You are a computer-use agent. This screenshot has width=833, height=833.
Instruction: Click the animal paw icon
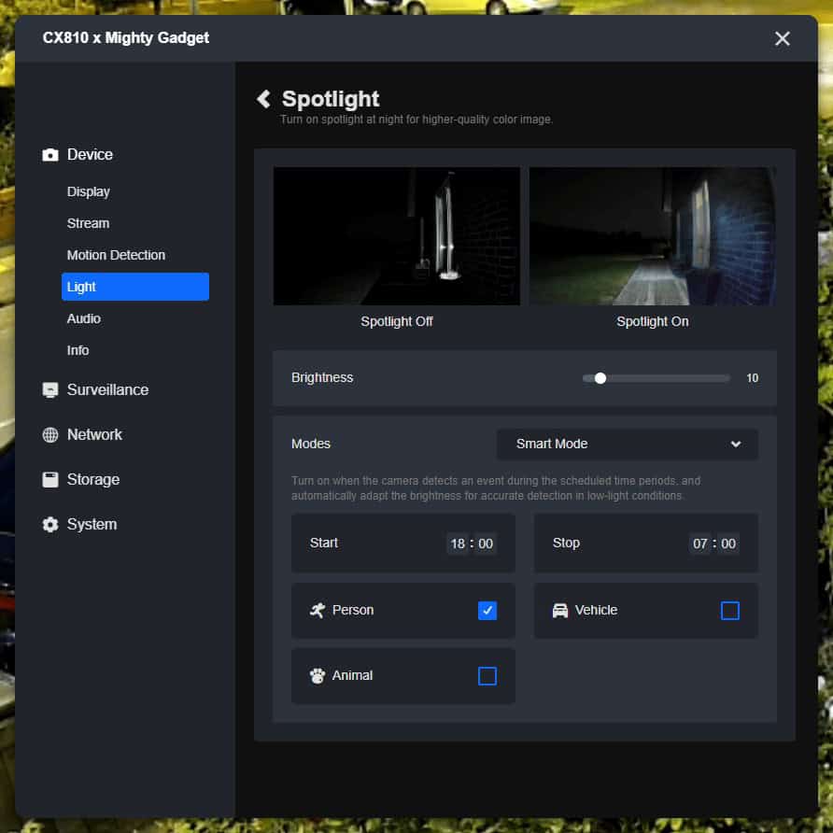point(318,676)
